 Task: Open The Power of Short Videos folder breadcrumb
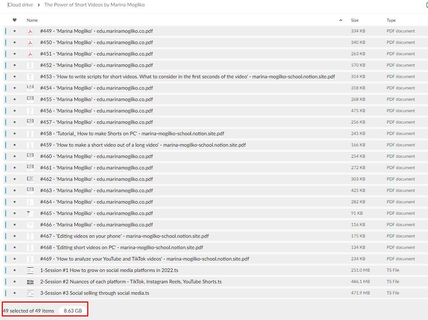point(94,5)
